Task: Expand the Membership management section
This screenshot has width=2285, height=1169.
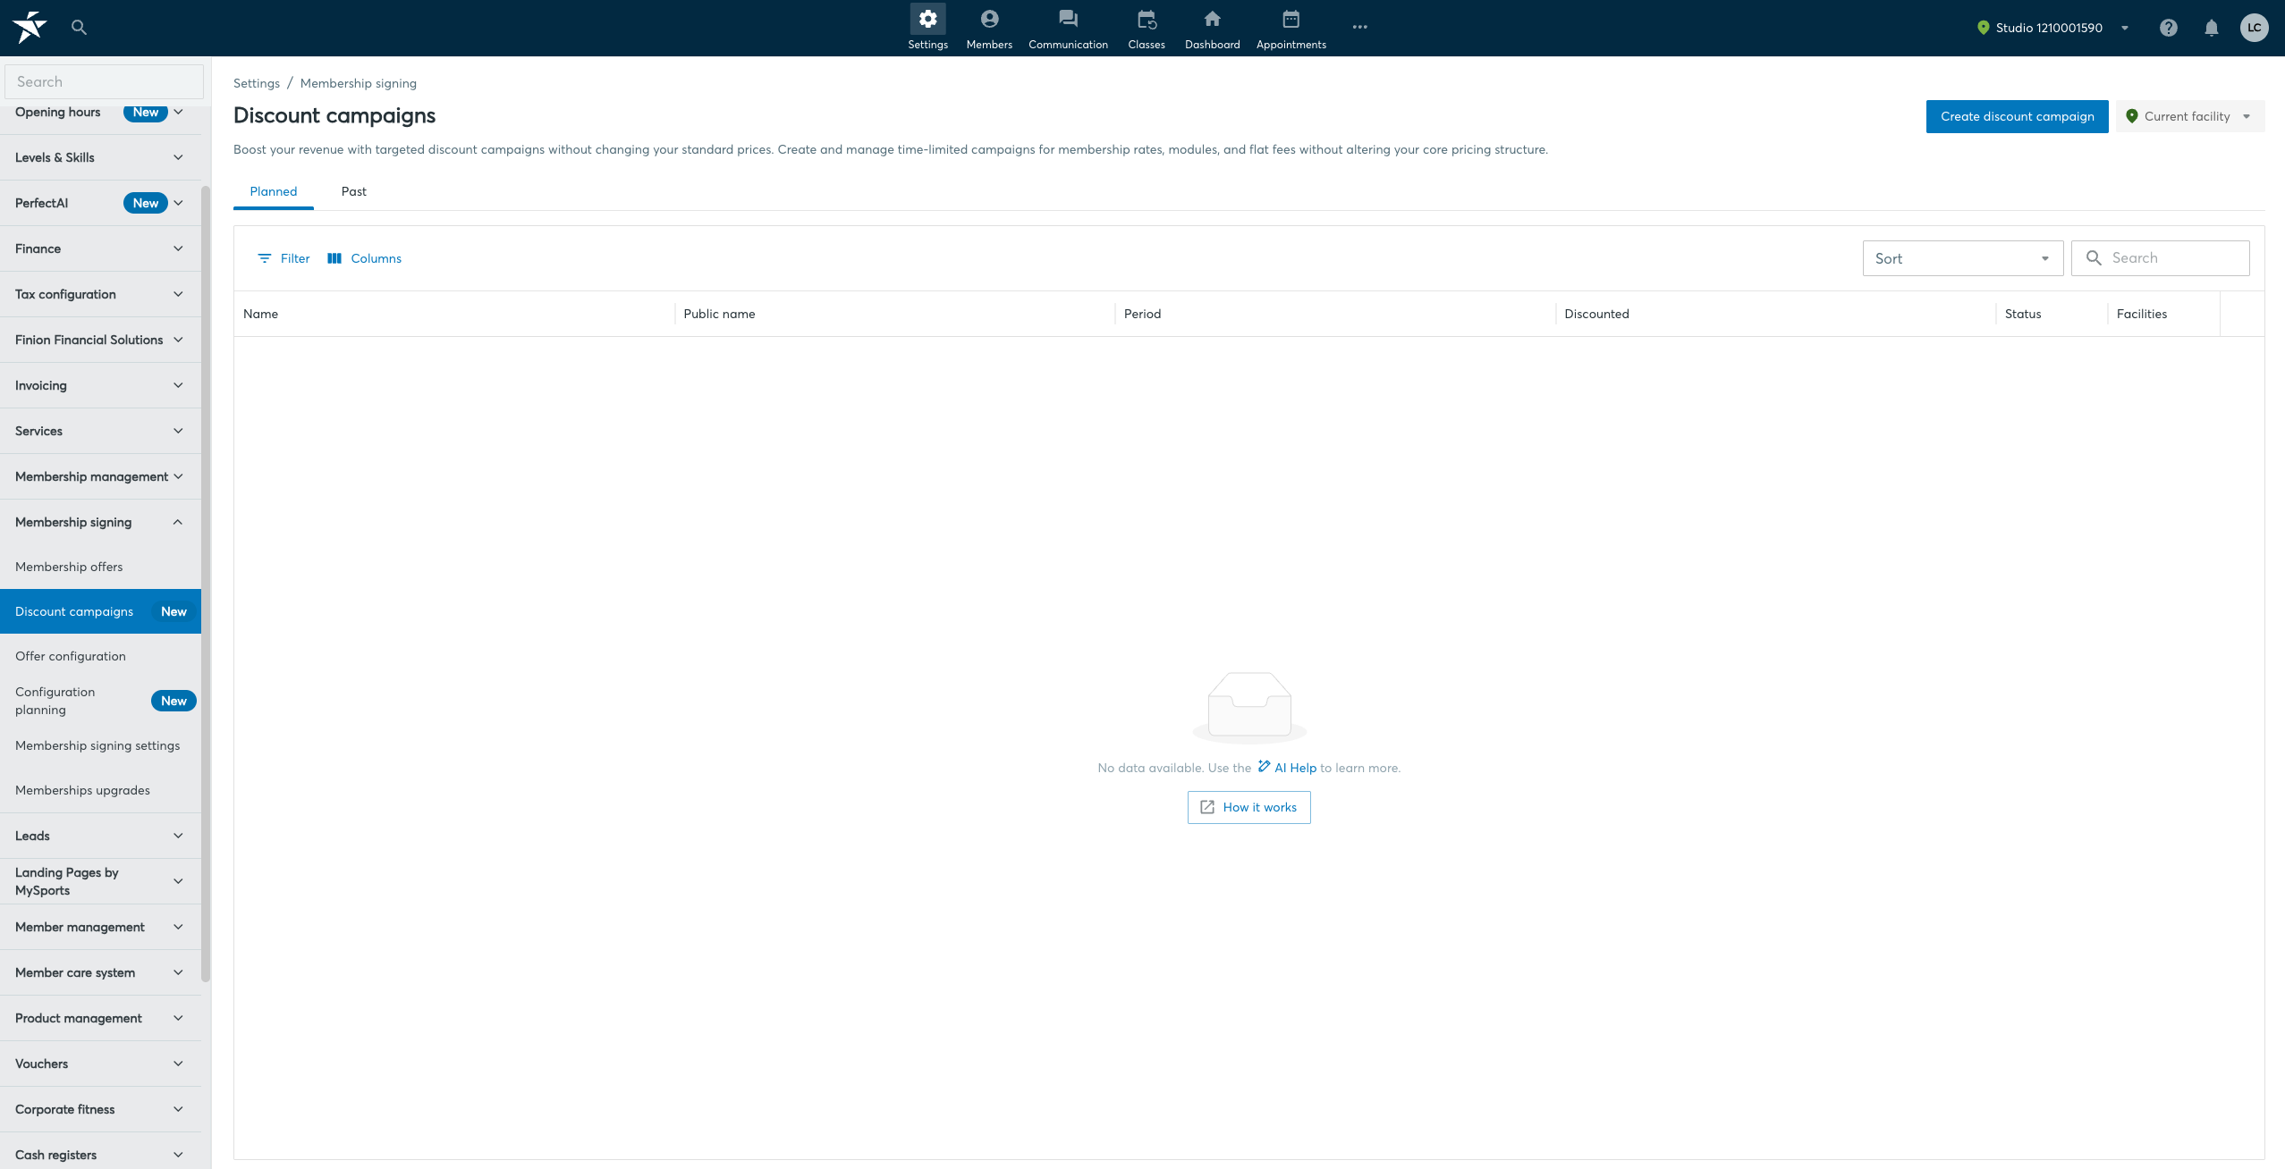Action: tap(100, 476)
